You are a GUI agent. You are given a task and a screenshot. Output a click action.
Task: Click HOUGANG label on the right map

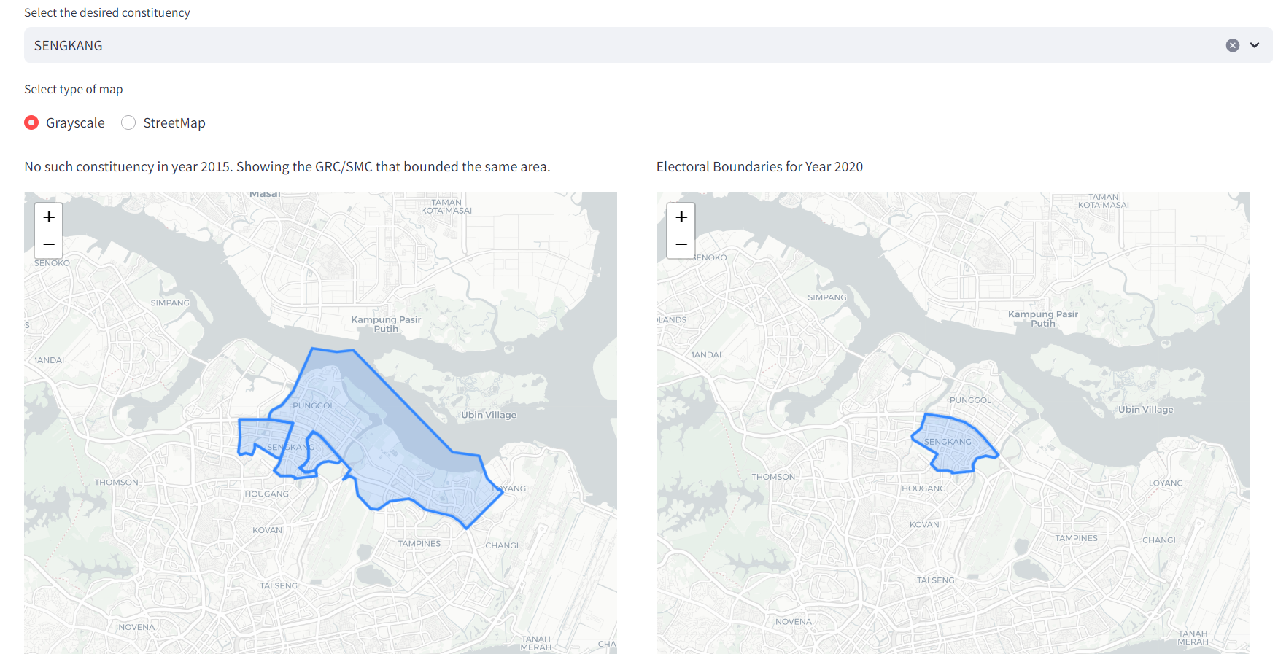click(923, 488)
